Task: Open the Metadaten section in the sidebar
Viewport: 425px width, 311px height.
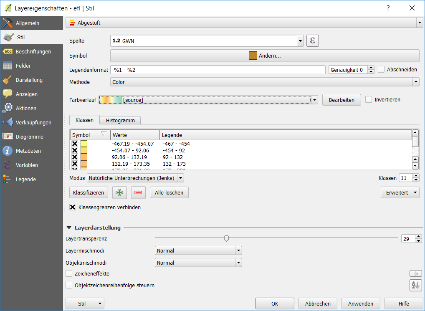Action: click(x=28, y=151)
